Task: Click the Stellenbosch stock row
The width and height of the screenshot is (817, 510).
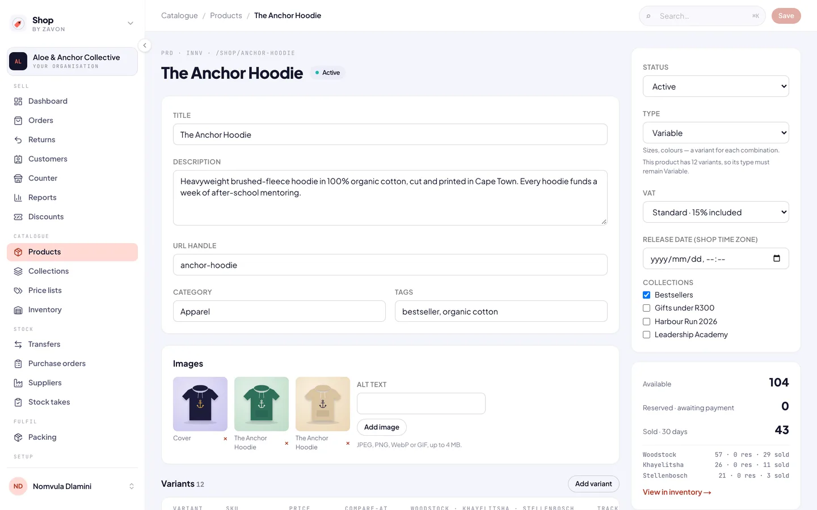Action: (716, 475)
